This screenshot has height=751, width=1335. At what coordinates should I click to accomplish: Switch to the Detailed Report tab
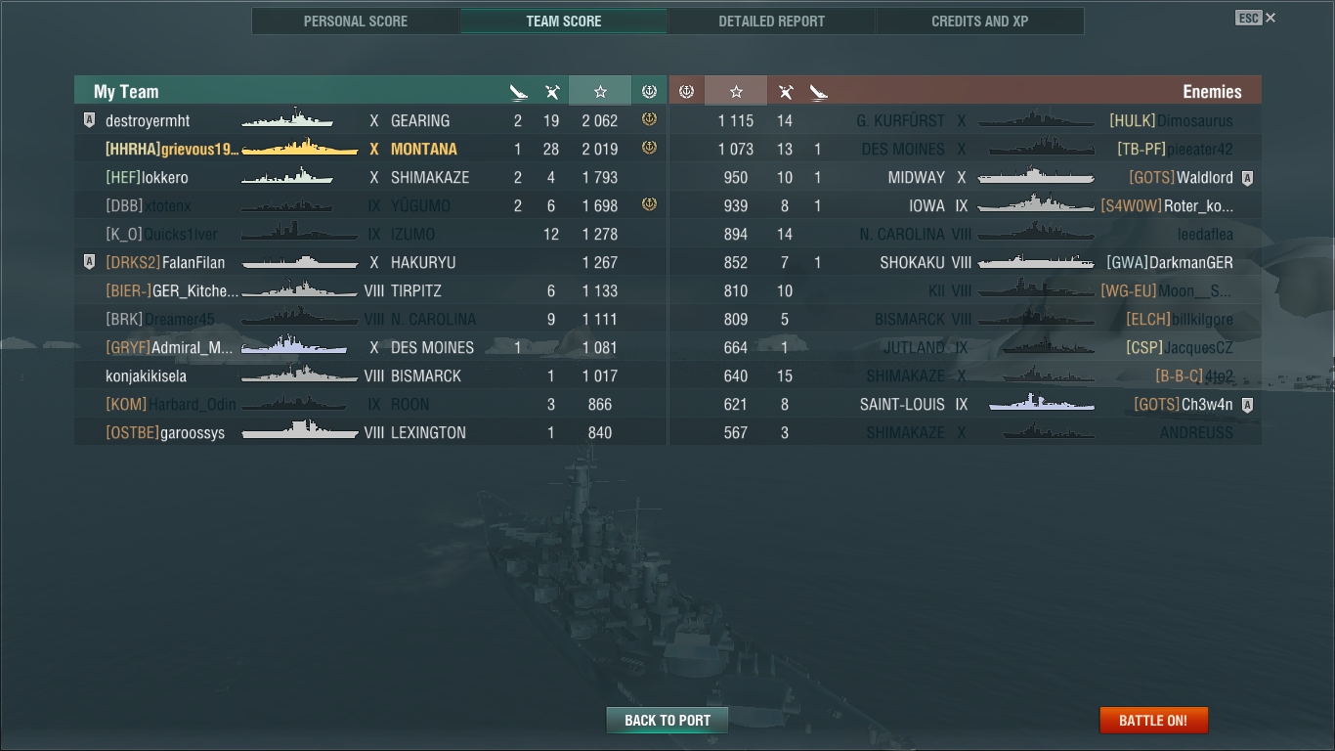point(771,21)
